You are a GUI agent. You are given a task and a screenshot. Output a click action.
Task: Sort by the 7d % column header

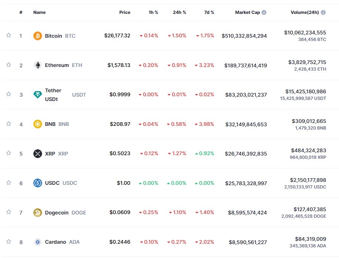(209, 12)
